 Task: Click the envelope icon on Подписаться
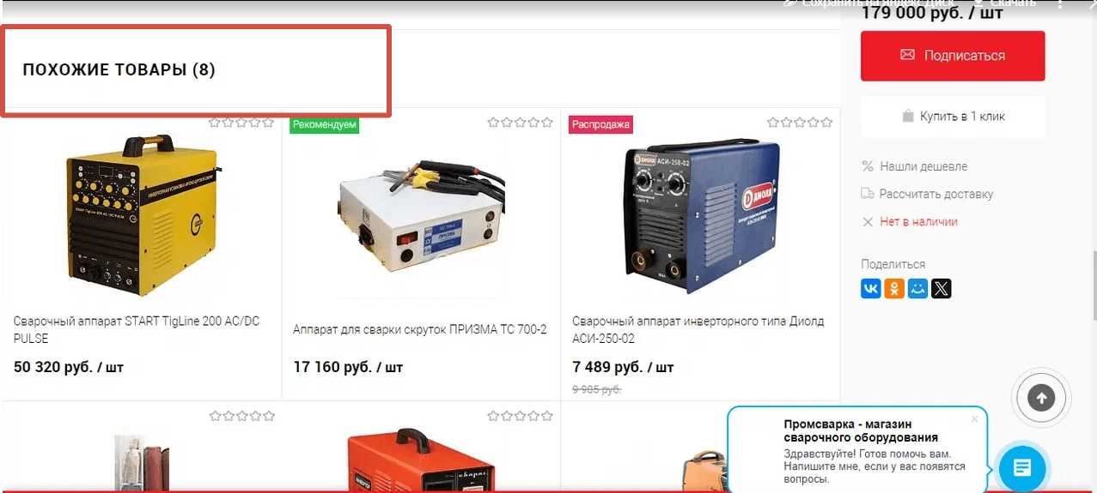pos(907,56)
